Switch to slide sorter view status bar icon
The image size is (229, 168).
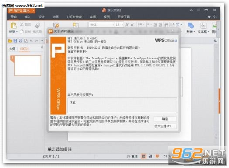coord(150,156)
